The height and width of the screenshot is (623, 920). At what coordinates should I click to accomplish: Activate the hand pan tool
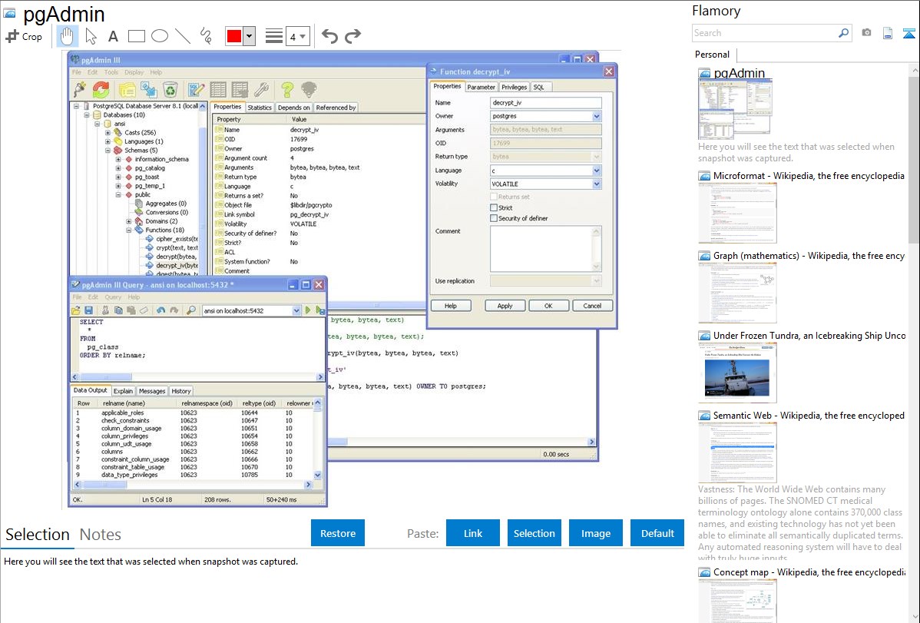pyautogui.click(x=67, y=36)
